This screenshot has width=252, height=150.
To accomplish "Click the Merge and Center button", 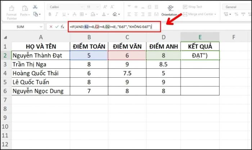I will [198, 14].
